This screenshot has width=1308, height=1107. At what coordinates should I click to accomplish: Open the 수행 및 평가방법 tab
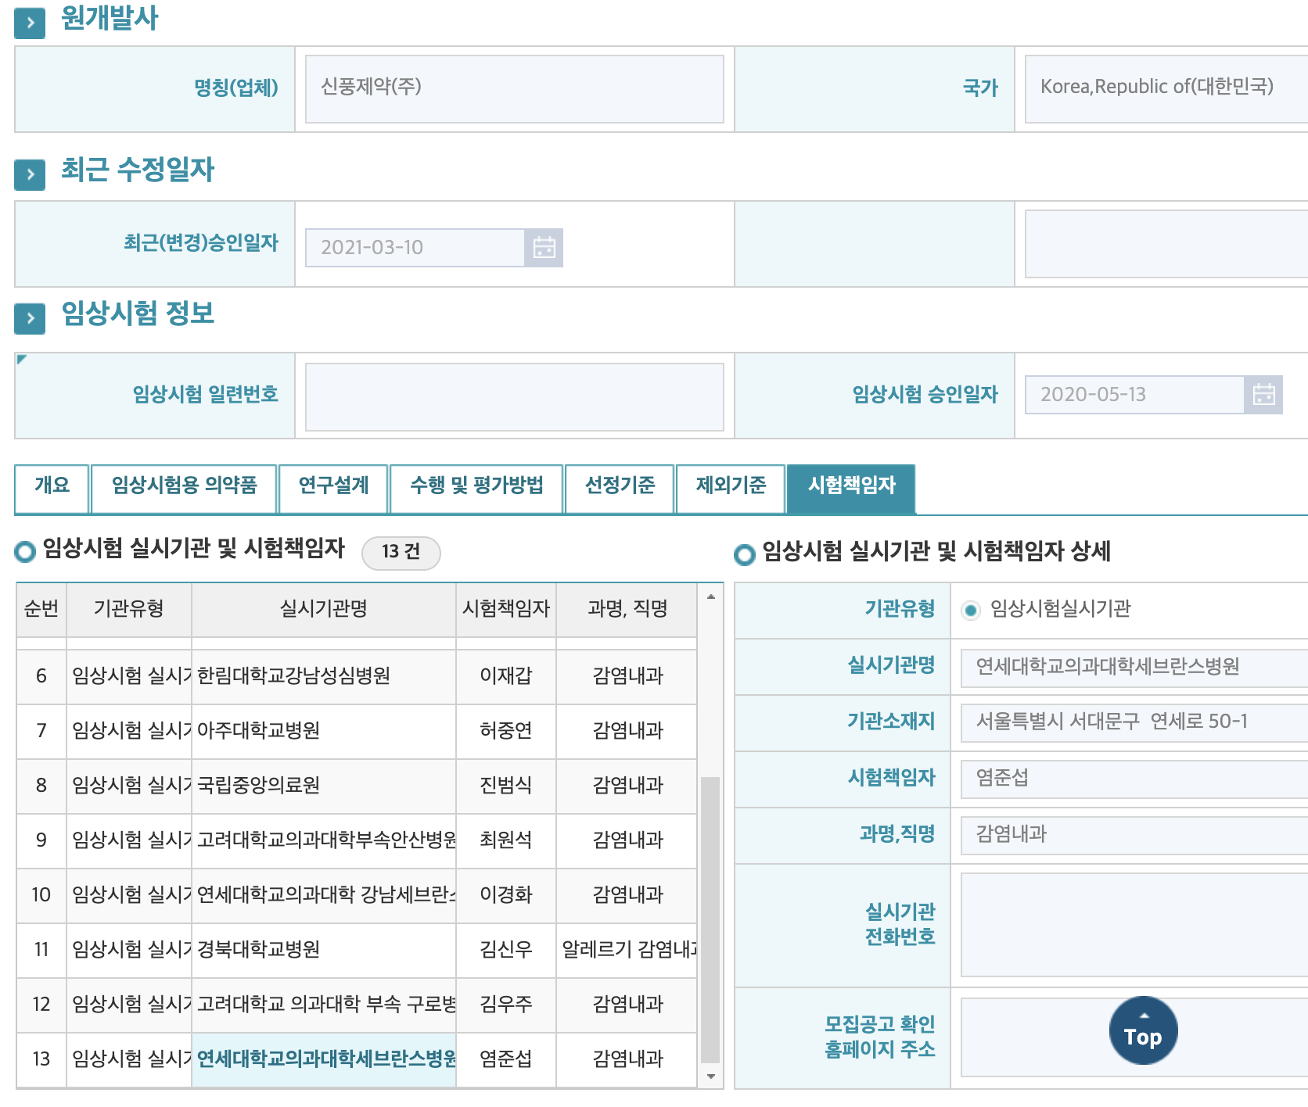pyautogui.click(x=477, y=488)
